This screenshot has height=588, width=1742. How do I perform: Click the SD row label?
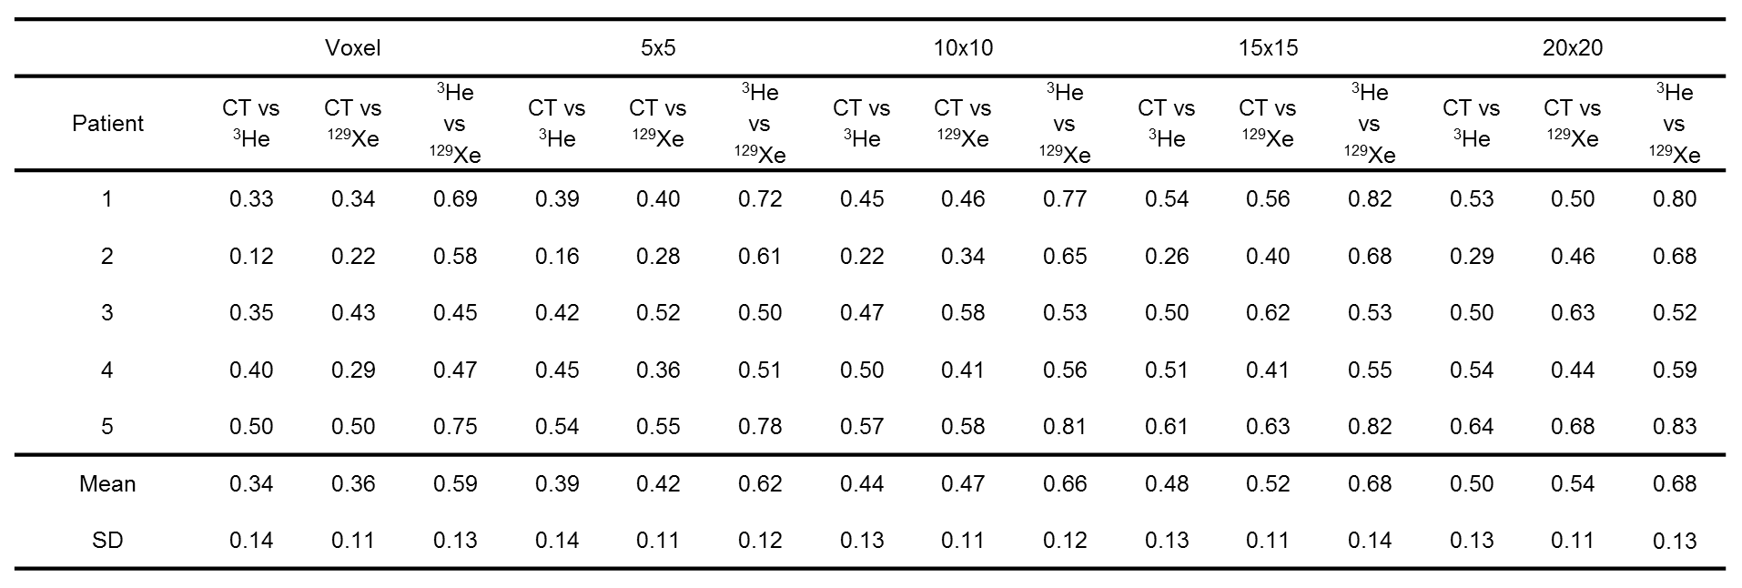(107, 541)
